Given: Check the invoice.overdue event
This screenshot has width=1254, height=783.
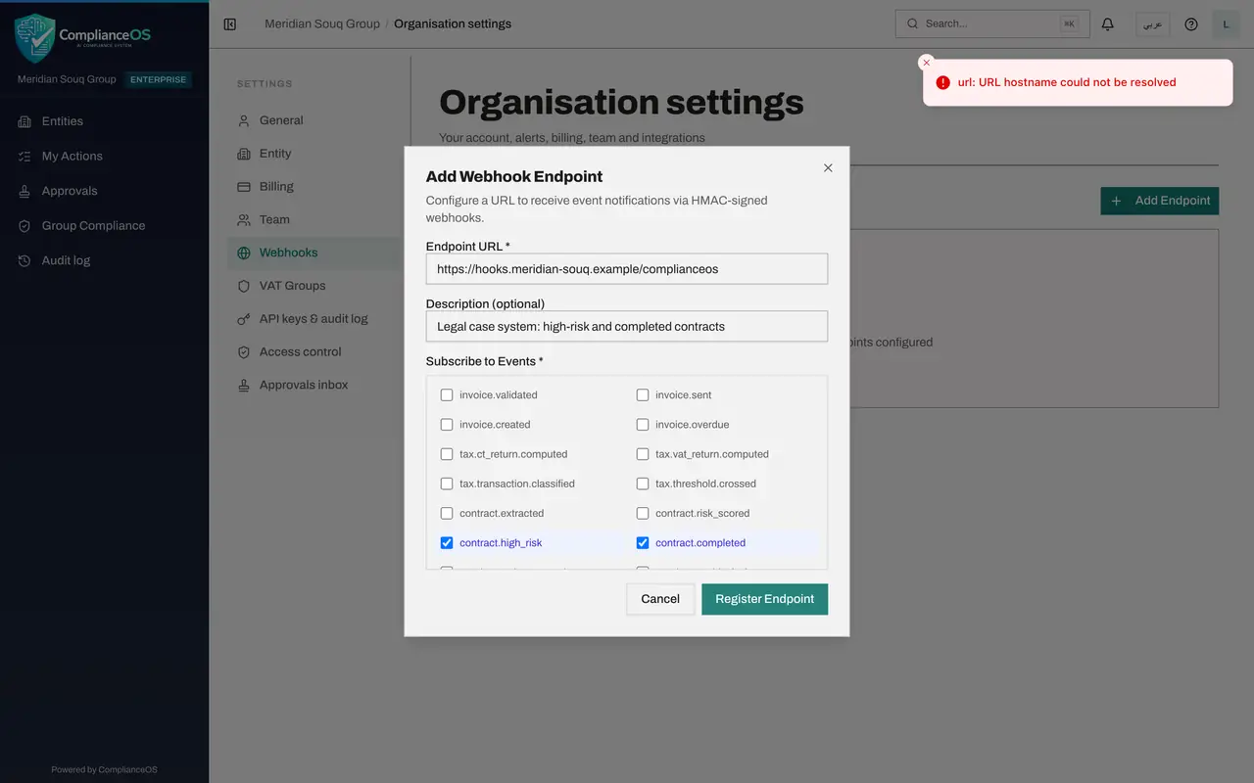Looking at the screenshot, I should click(x=643, y=425).
